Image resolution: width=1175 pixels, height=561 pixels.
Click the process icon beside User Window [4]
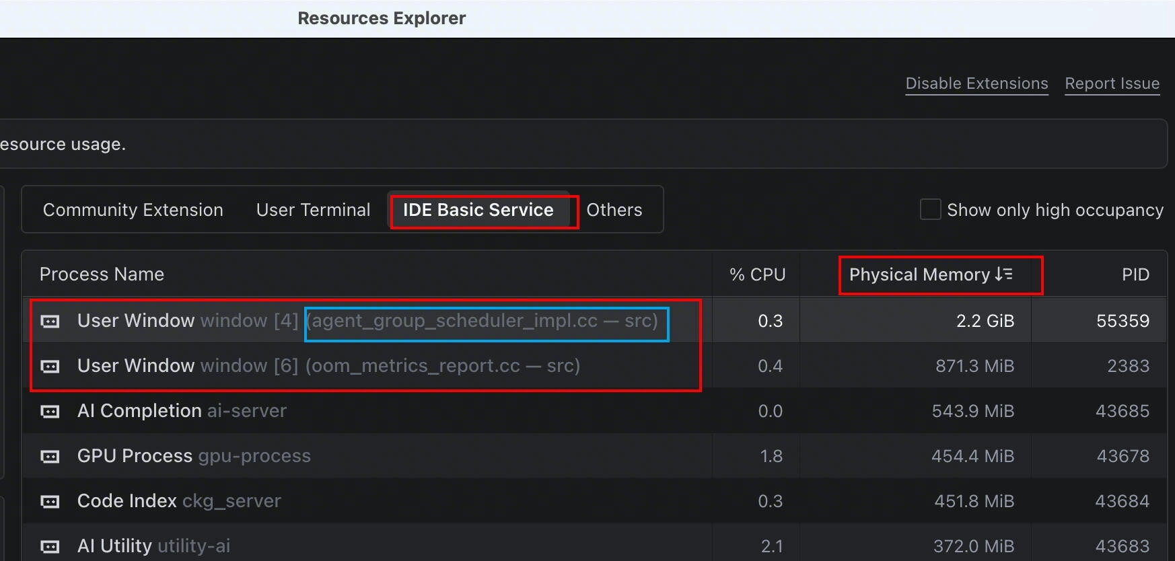[x=50, y=322]
